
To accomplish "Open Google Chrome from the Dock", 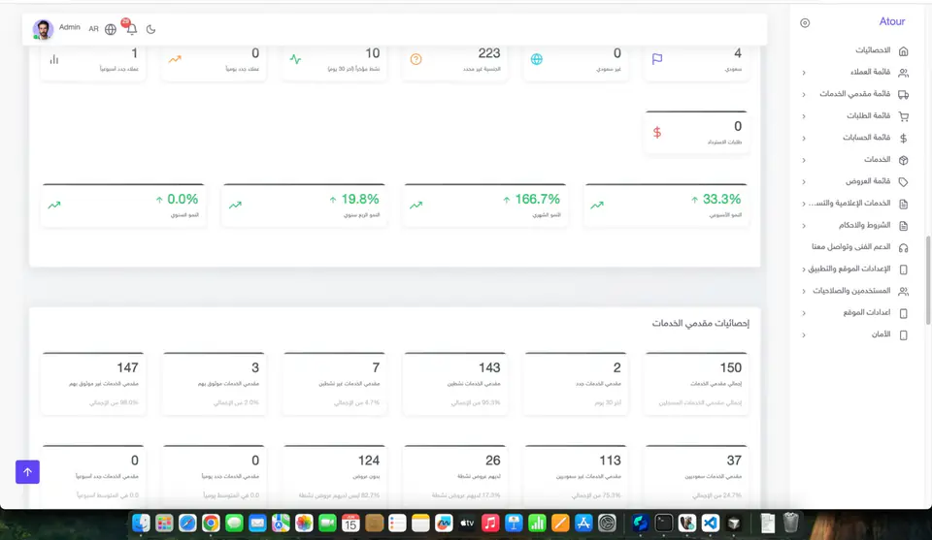I will coord(211,523).
